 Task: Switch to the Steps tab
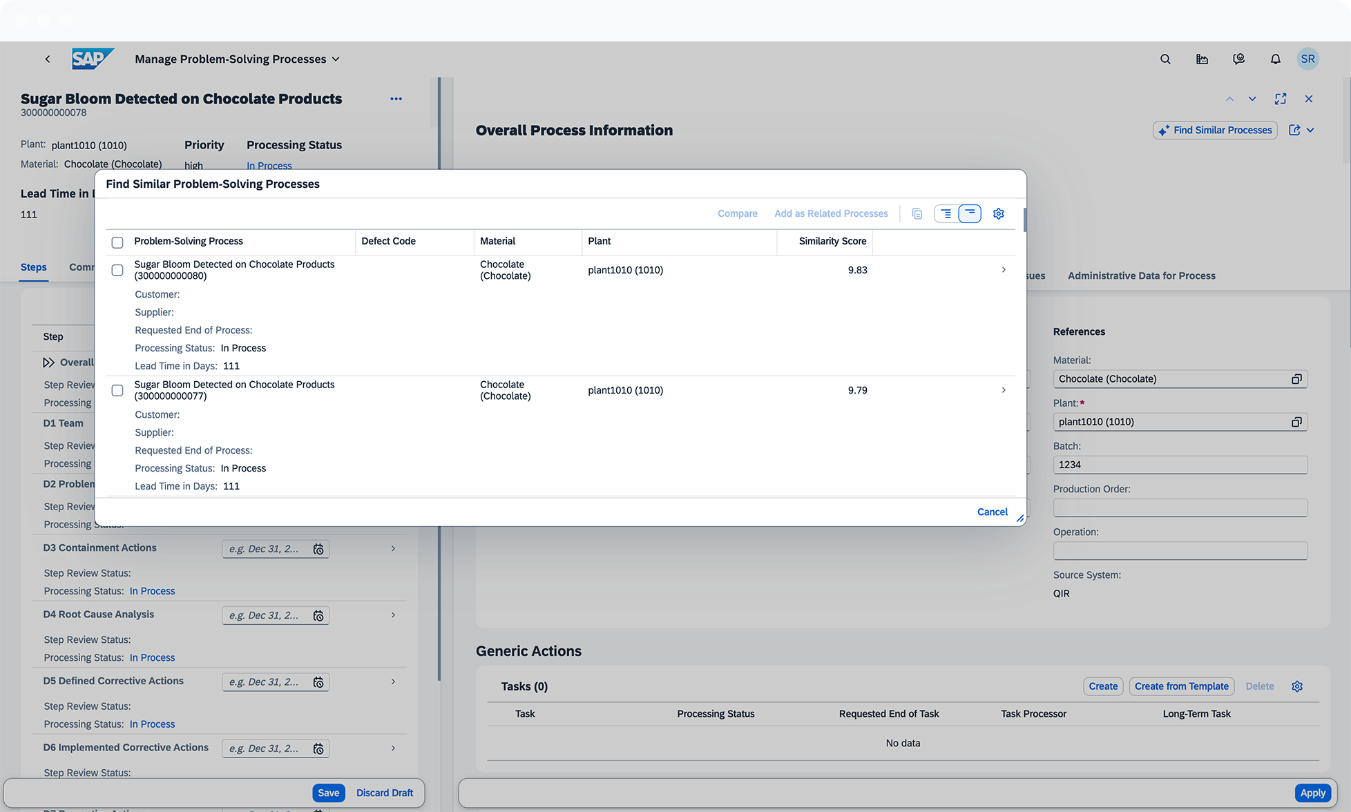(x=34, y=267)
